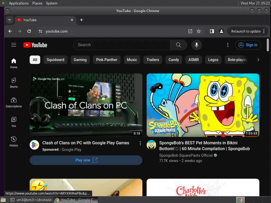
Task: Reload the YouTube page
Action: pyautogui.click(x=29, y=31)
